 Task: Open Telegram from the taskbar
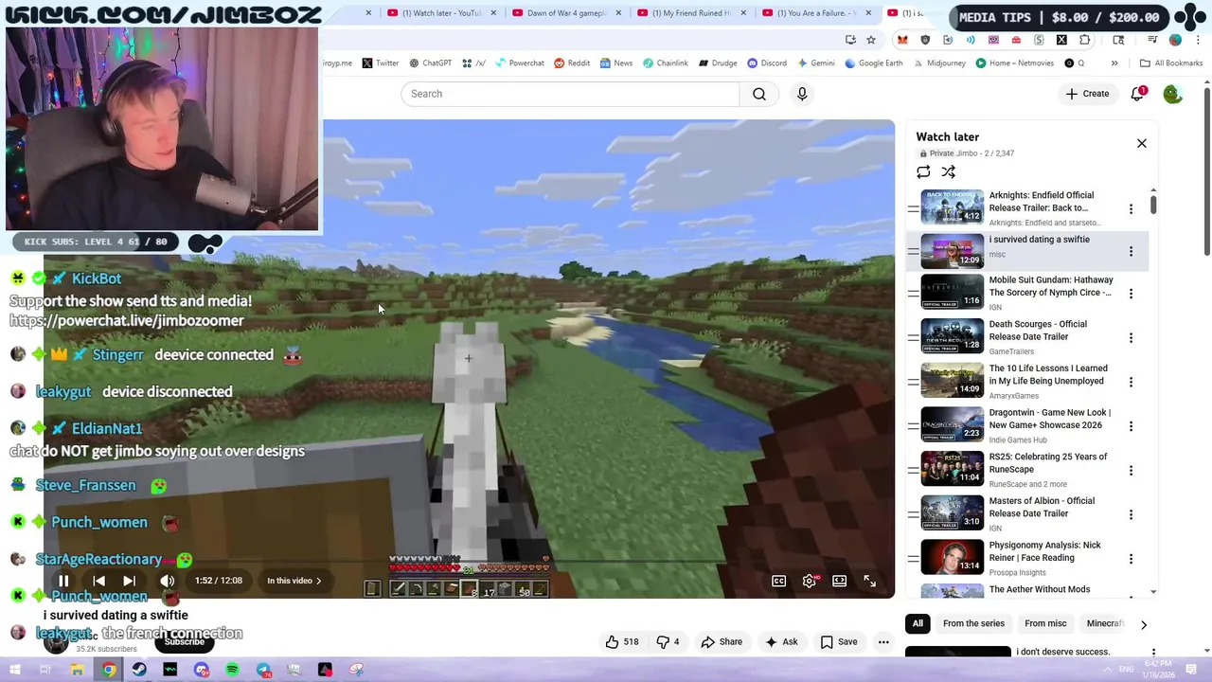[x=263, y=670]
